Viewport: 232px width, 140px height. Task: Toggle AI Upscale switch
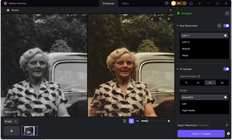pos(226,69)
